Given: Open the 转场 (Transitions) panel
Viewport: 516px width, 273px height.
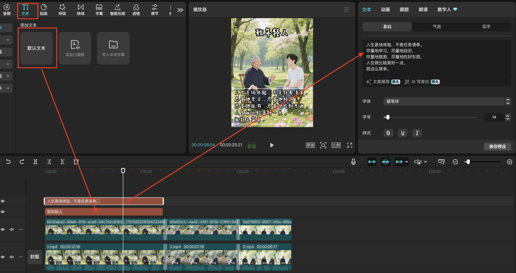Looking at the screenshot, I should pos(80,9).
